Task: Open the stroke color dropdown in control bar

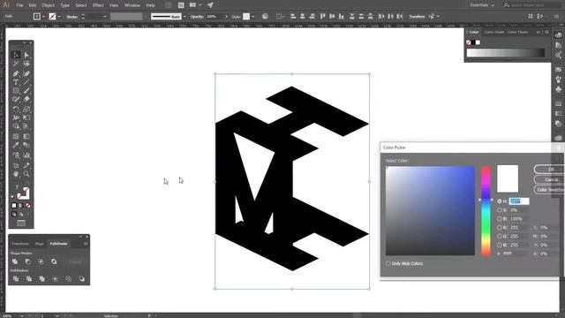Action: pos(59,16)
